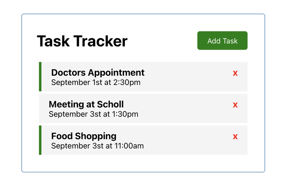Remove the Meeting at Scholl task
288x188 pixels.
pyautogui.click(x=235, y=105)
